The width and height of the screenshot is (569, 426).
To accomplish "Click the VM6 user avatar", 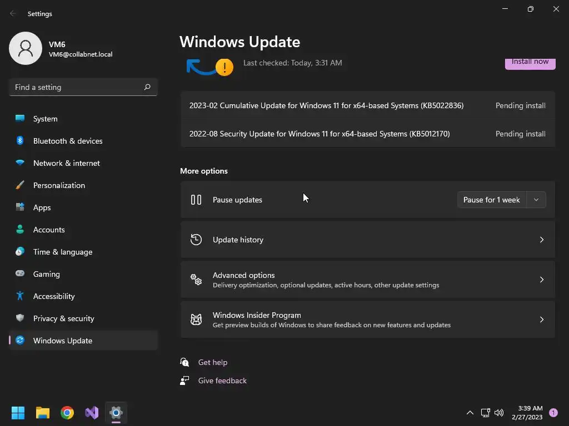I will coord(26,48).
